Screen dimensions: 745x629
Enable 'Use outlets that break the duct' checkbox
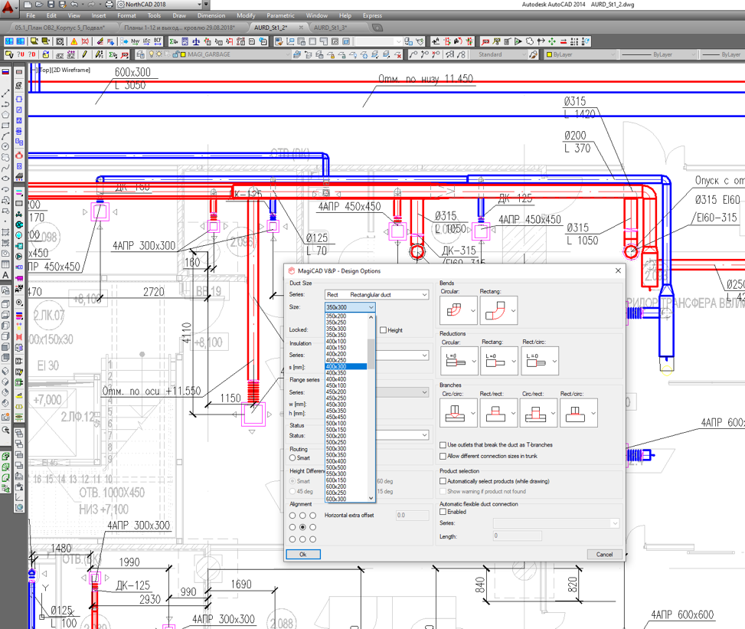(443, 445)
